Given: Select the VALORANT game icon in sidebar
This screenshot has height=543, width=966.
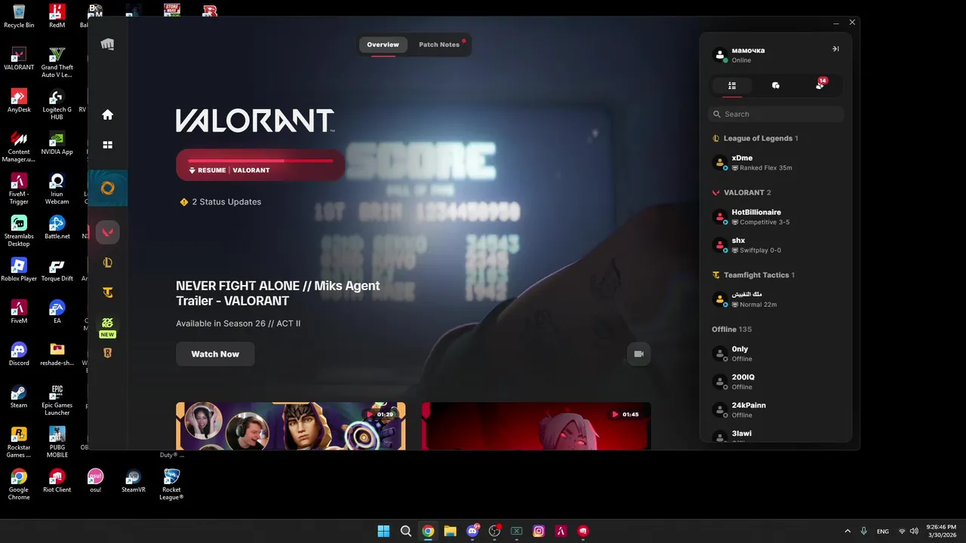Looking at the screenshot, I should [x=108, y=232].
